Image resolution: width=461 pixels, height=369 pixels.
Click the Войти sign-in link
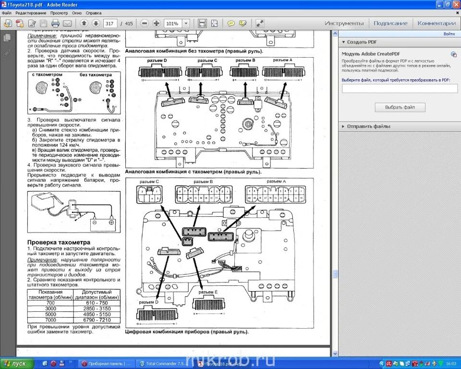click(x=449, y=34)
